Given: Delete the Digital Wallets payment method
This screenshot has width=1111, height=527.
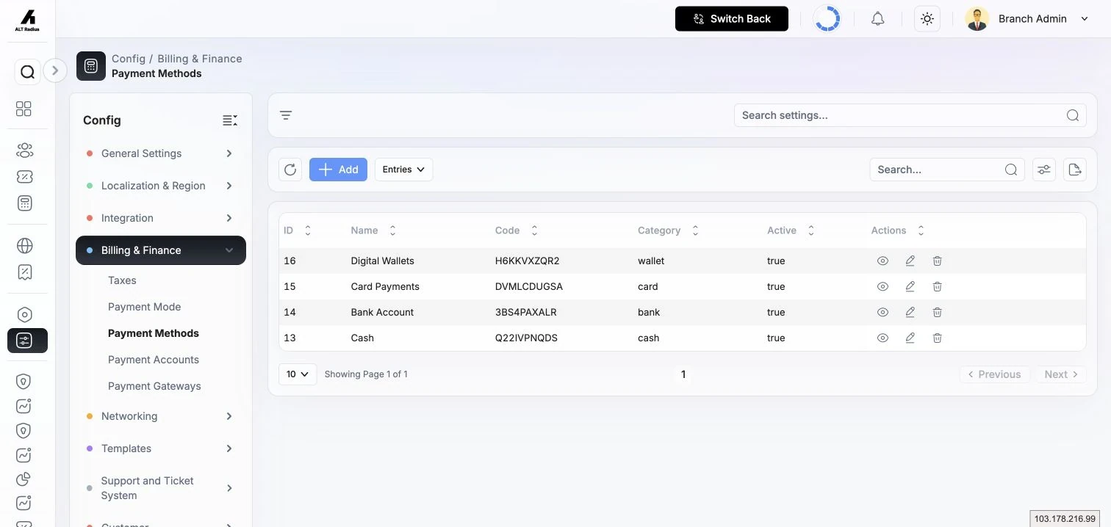Looking at the screenshot, I should click(938, 261).
